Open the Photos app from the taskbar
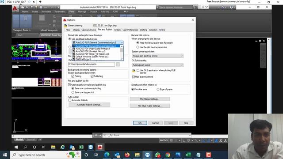This screenshot has width=283, height=159. pyautogui.click(x=178, y=155)
